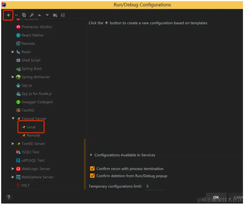Select the XSLT icon
This screenshot has height=205, width=245.
coord(18,185)
